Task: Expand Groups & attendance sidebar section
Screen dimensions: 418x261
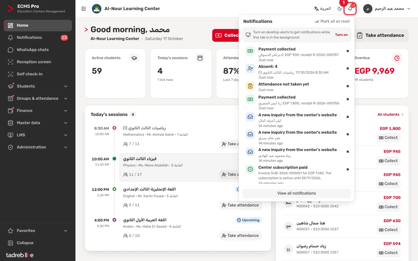Action: click(x=38, y=99)
